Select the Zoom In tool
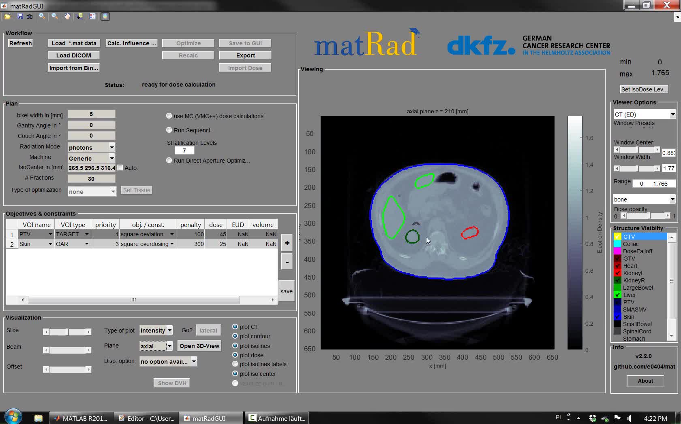Viewport: 681px width, 424px height. pos(42,16)
